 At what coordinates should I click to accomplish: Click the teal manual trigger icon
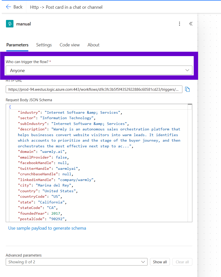click(10, 24)
